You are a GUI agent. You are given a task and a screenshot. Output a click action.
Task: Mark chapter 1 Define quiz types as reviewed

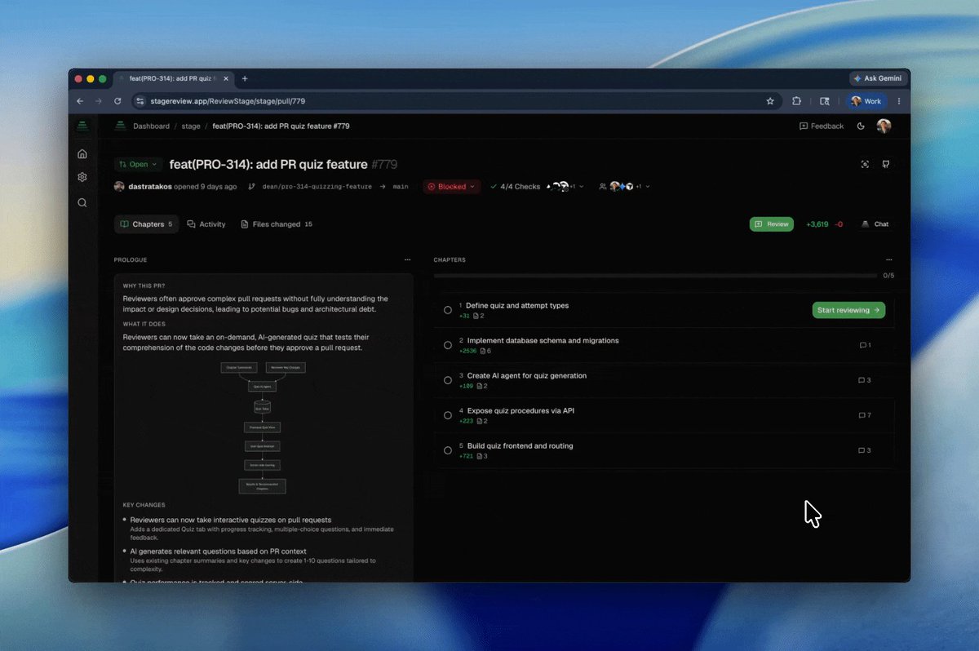tap(448, 310)
